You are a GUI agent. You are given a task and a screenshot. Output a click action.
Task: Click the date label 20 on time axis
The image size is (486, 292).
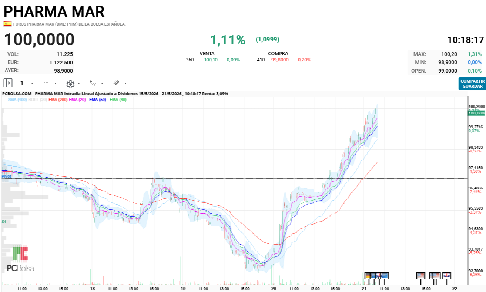point(274,288)
